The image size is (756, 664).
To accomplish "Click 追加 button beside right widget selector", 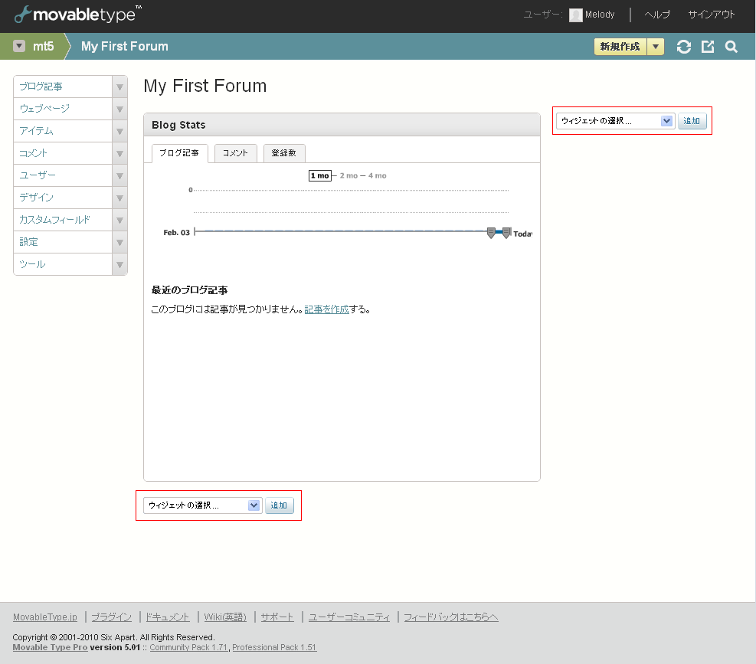I will [x=692, y=121].
